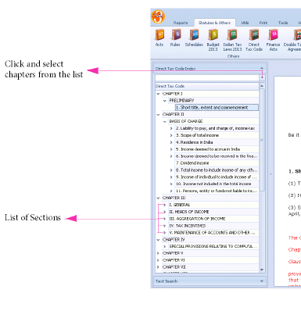Select 'III. AGGREGATION OF INCOME' section

213,219
